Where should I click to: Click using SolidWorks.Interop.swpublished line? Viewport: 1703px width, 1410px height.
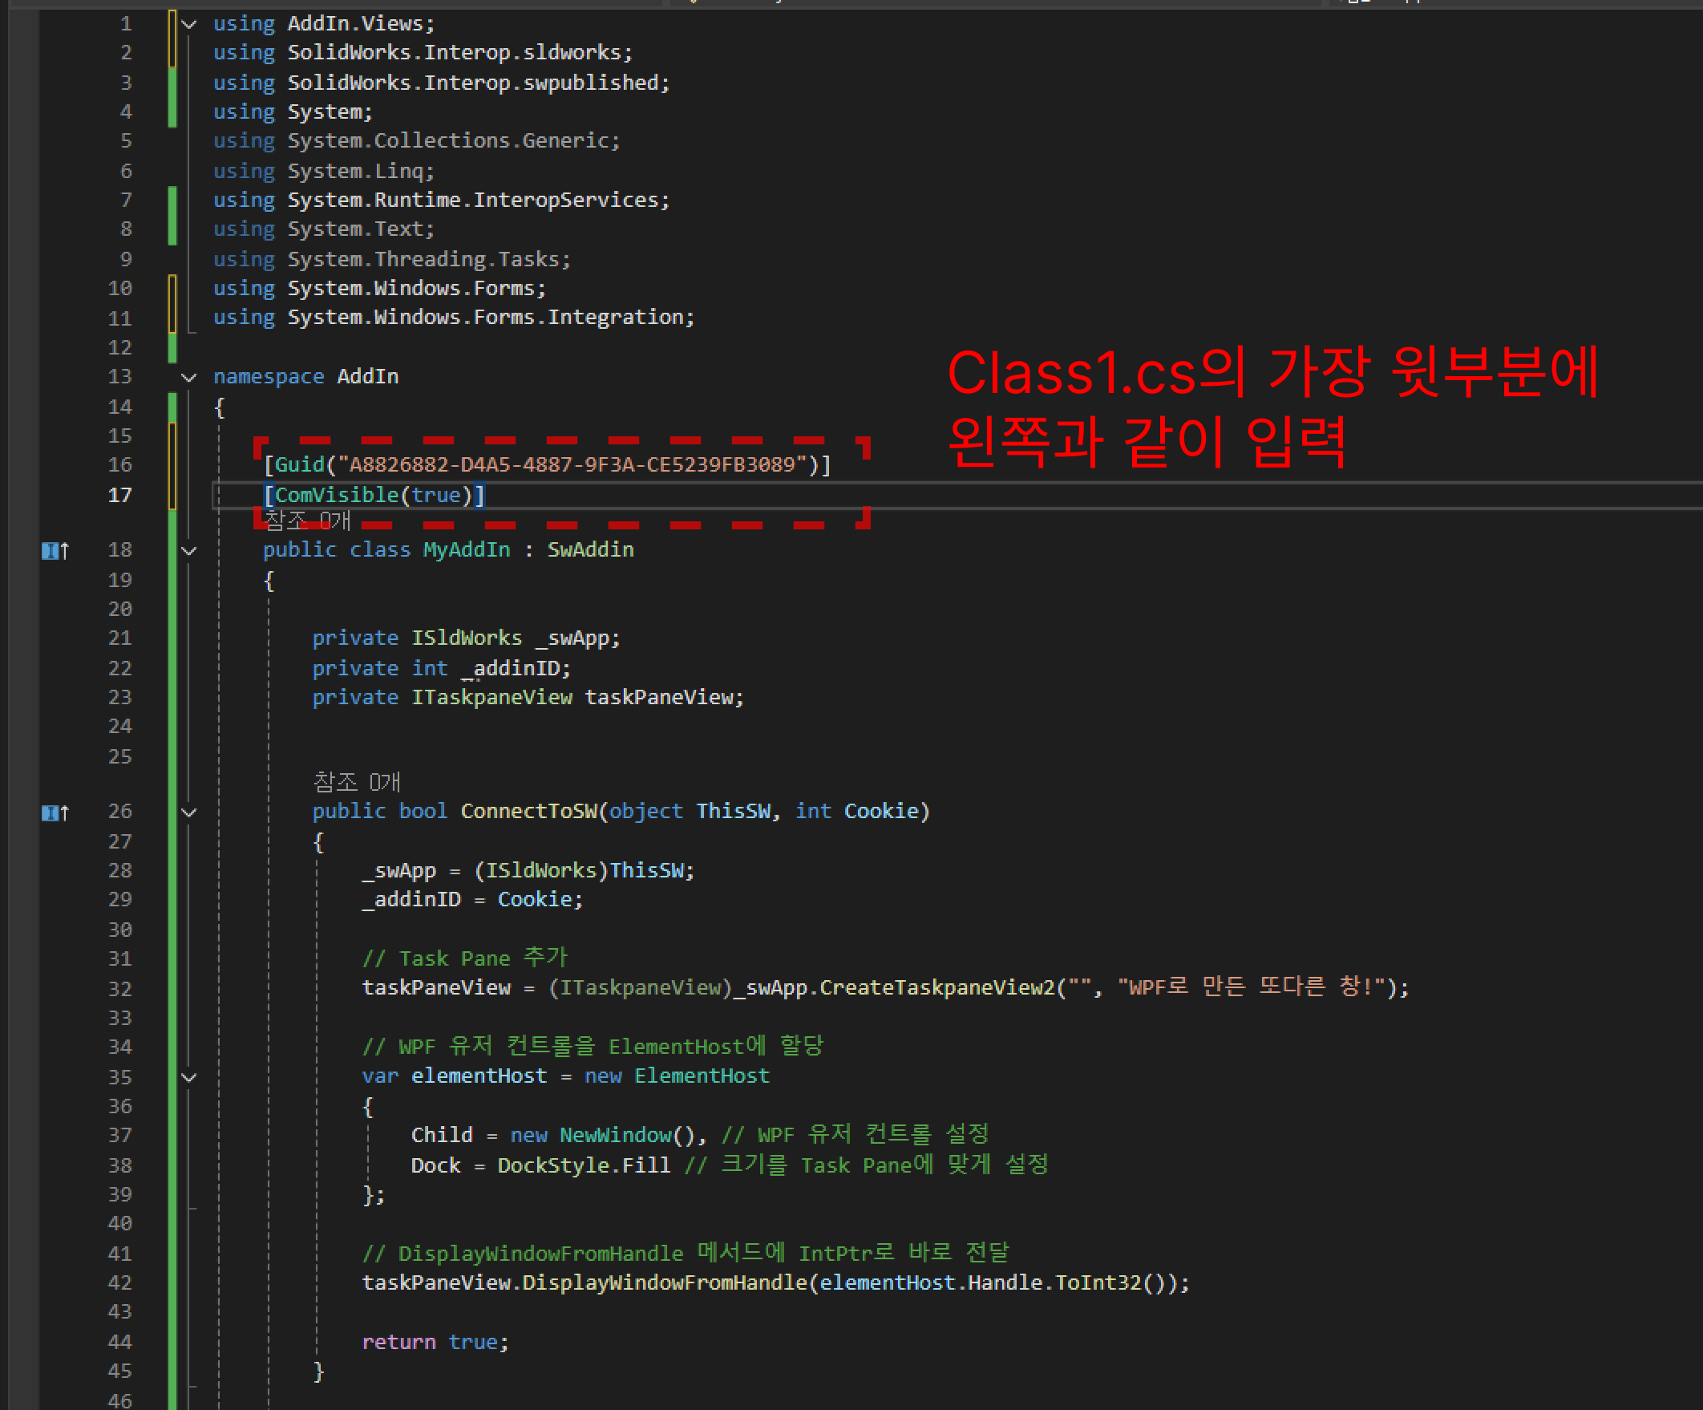(441, 83)
